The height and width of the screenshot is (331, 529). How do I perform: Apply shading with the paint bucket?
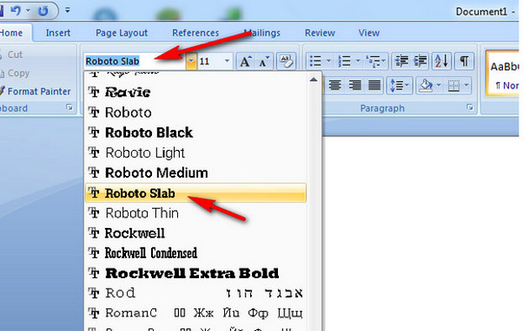click(x=426, y=85)
